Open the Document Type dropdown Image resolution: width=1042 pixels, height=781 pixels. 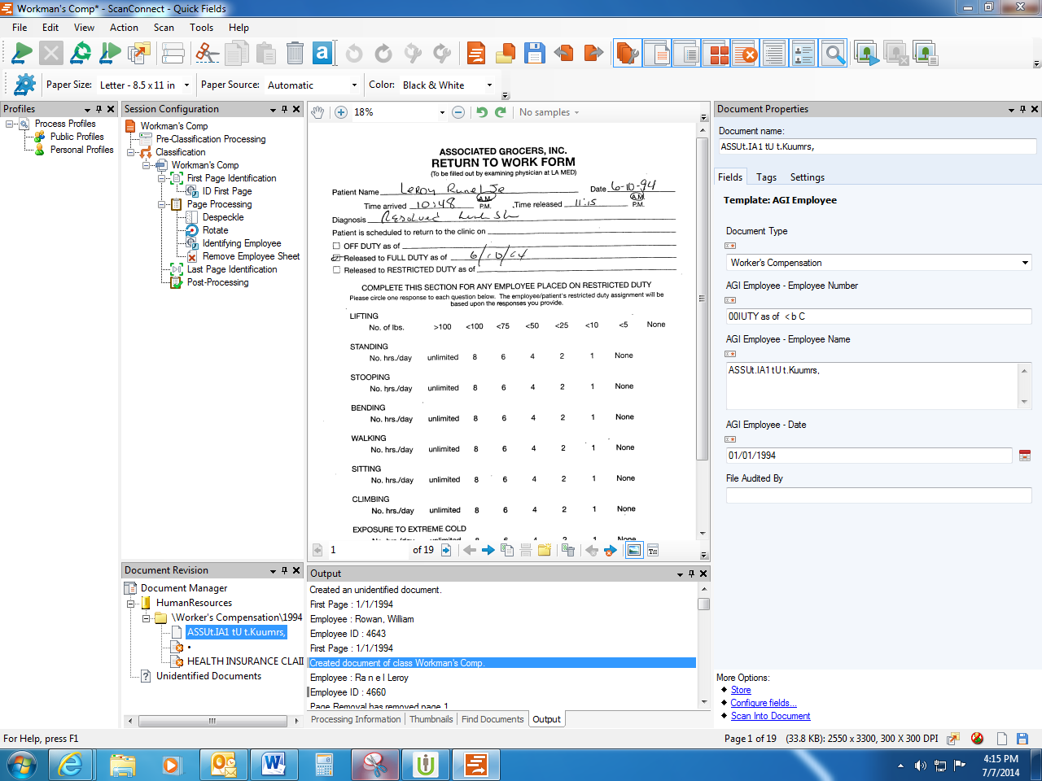click(1025, 263)
